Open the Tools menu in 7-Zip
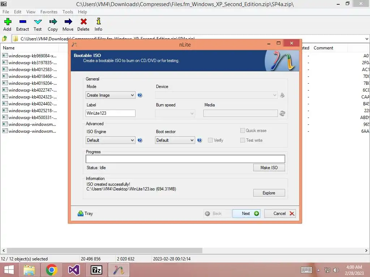The width and height of the screenshot is (370, 277). 68,12
